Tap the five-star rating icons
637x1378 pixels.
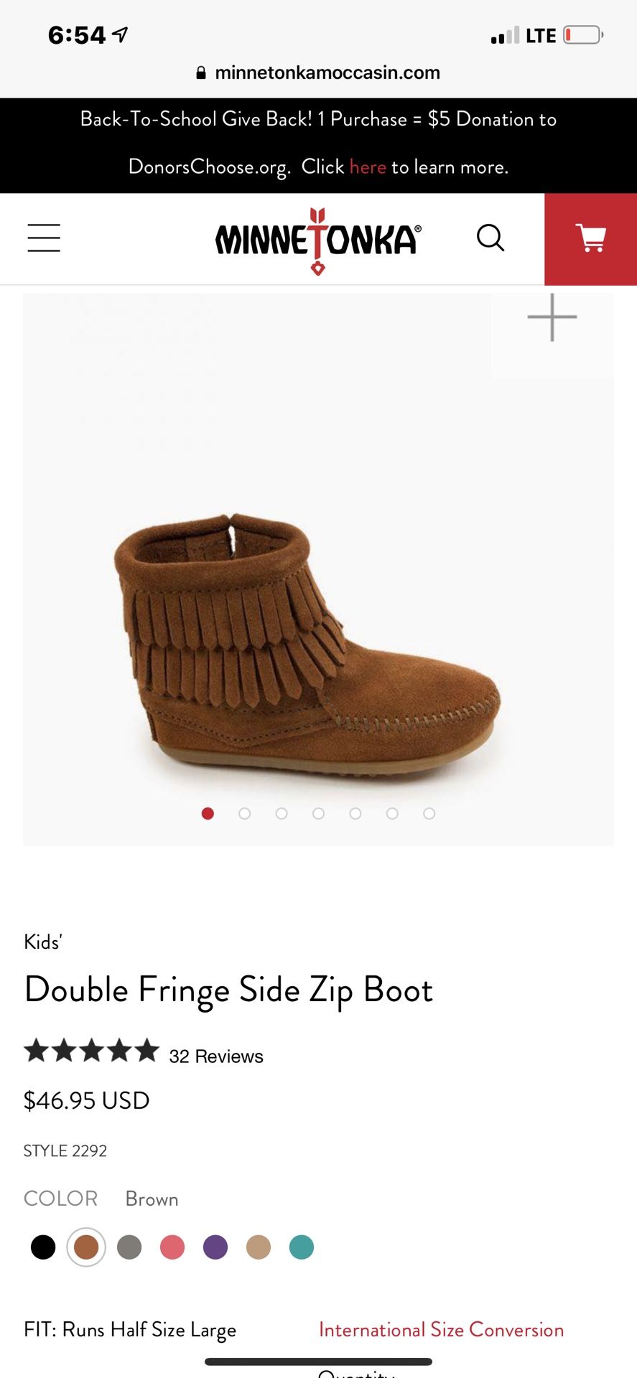coord(91,1051)
